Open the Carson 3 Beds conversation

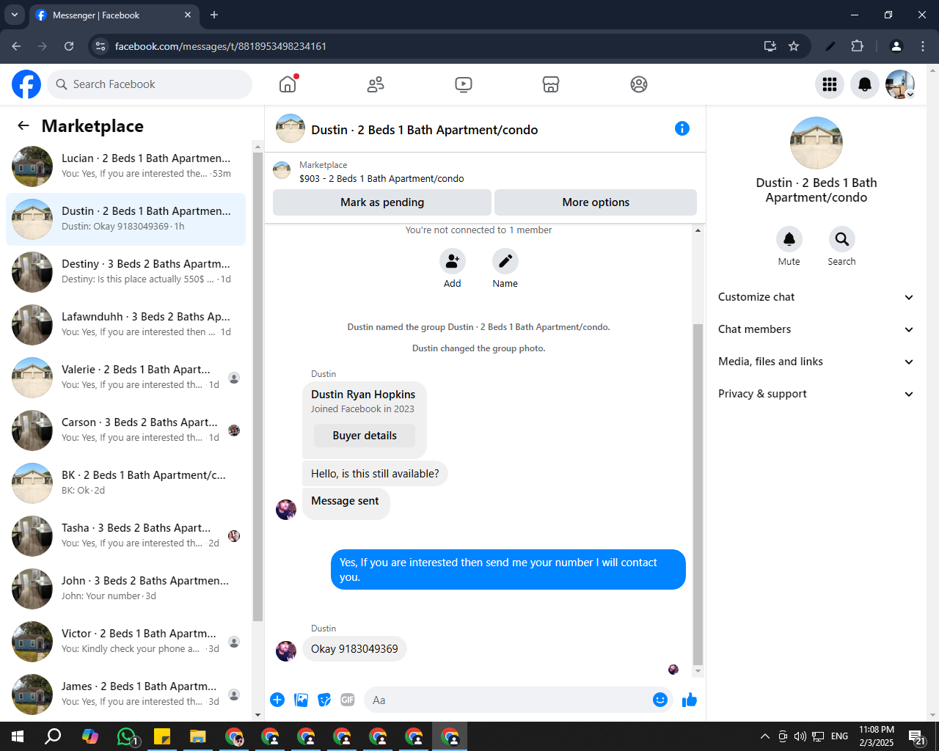click(x=125, y=431)
